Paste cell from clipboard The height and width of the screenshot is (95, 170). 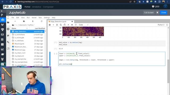coord(65,25)
